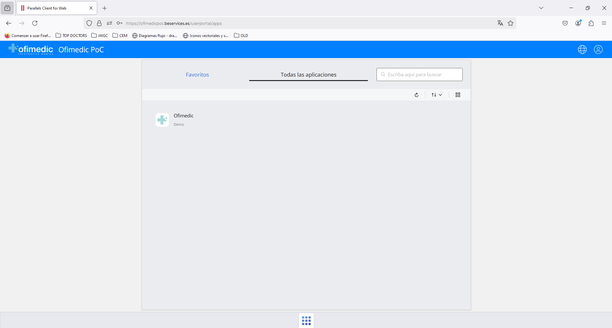
Task: Close the Parallels Client for Web tab
Action: point(91,8)
